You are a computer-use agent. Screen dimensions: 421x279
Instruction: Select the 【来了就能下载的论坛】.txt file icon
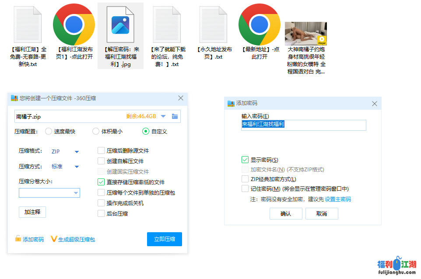tap(167, 24)
